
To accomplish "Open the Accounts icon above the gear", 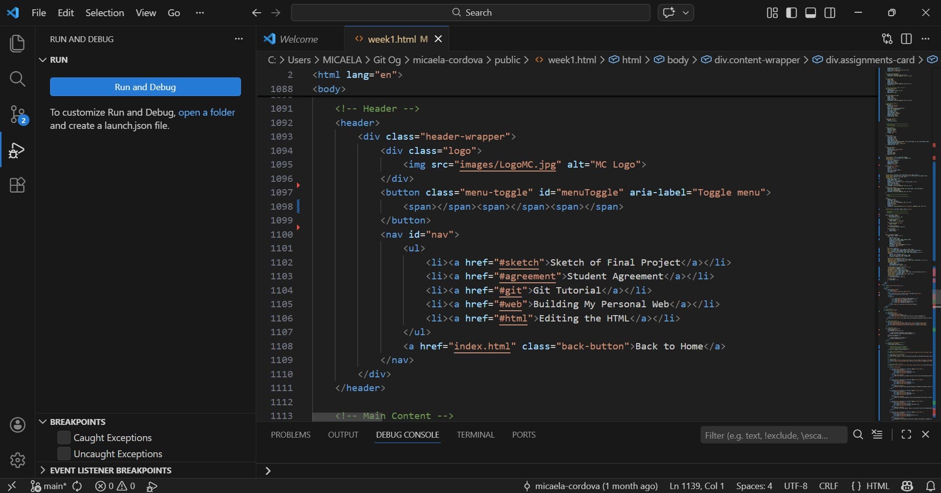I will [x=18, y=425].
